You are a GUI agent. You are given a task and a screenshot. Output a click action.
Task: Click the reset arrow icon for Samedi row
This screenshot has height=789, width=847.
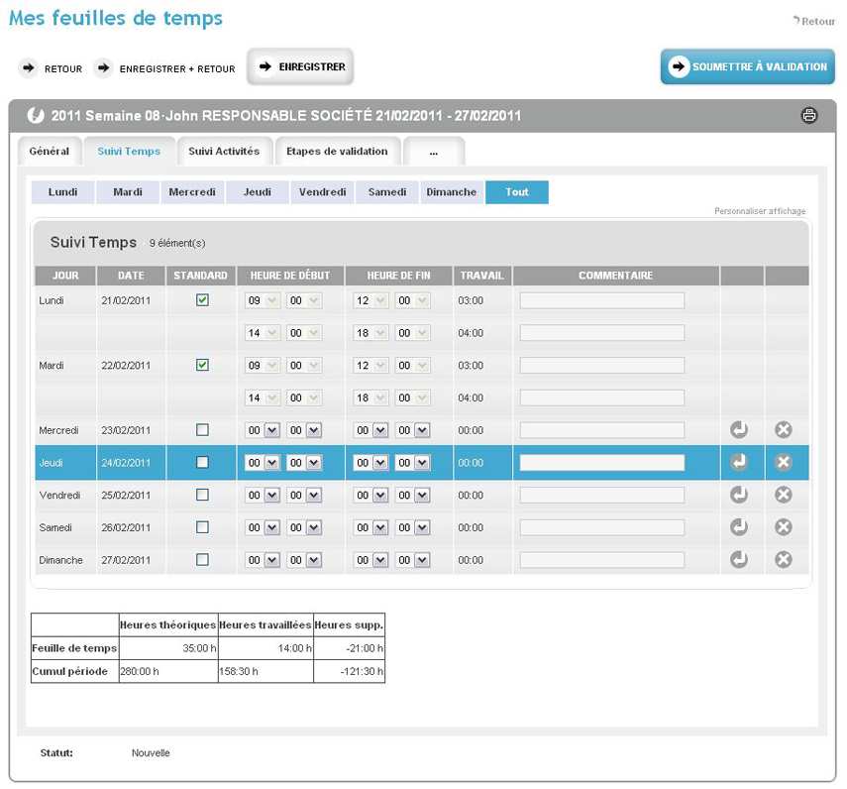click(739, 527)
